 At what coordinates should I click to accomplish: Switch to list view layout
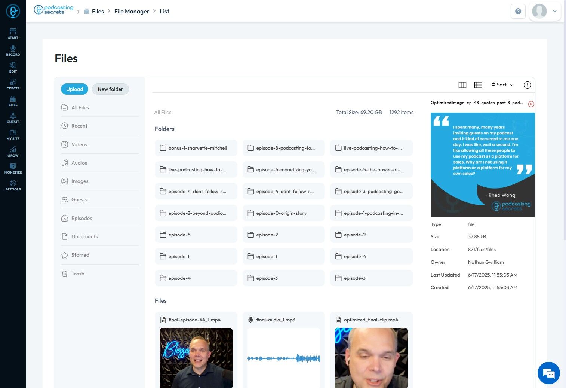click(478, 85)
